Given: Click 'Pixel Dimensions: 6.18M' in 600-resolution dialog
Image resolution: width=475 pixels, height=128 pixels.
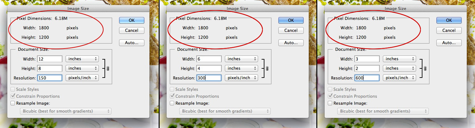Looking at the screenshot, I should point(359,18).
